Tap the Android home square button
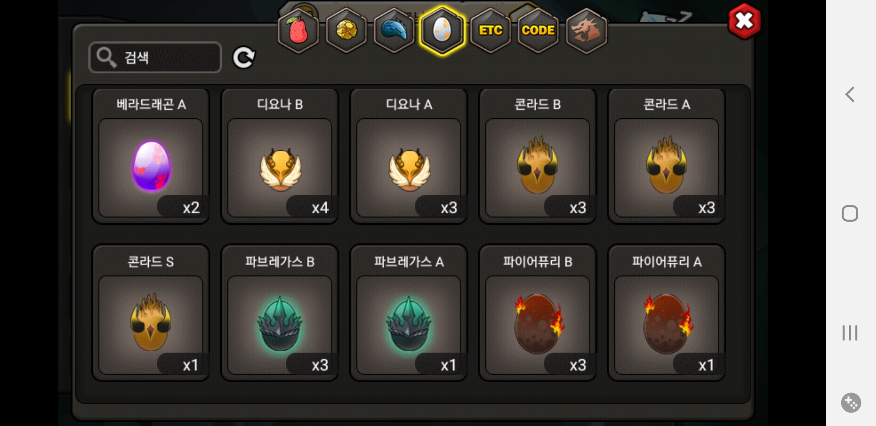This screenshot has width=876, height=426. [850, 213]
